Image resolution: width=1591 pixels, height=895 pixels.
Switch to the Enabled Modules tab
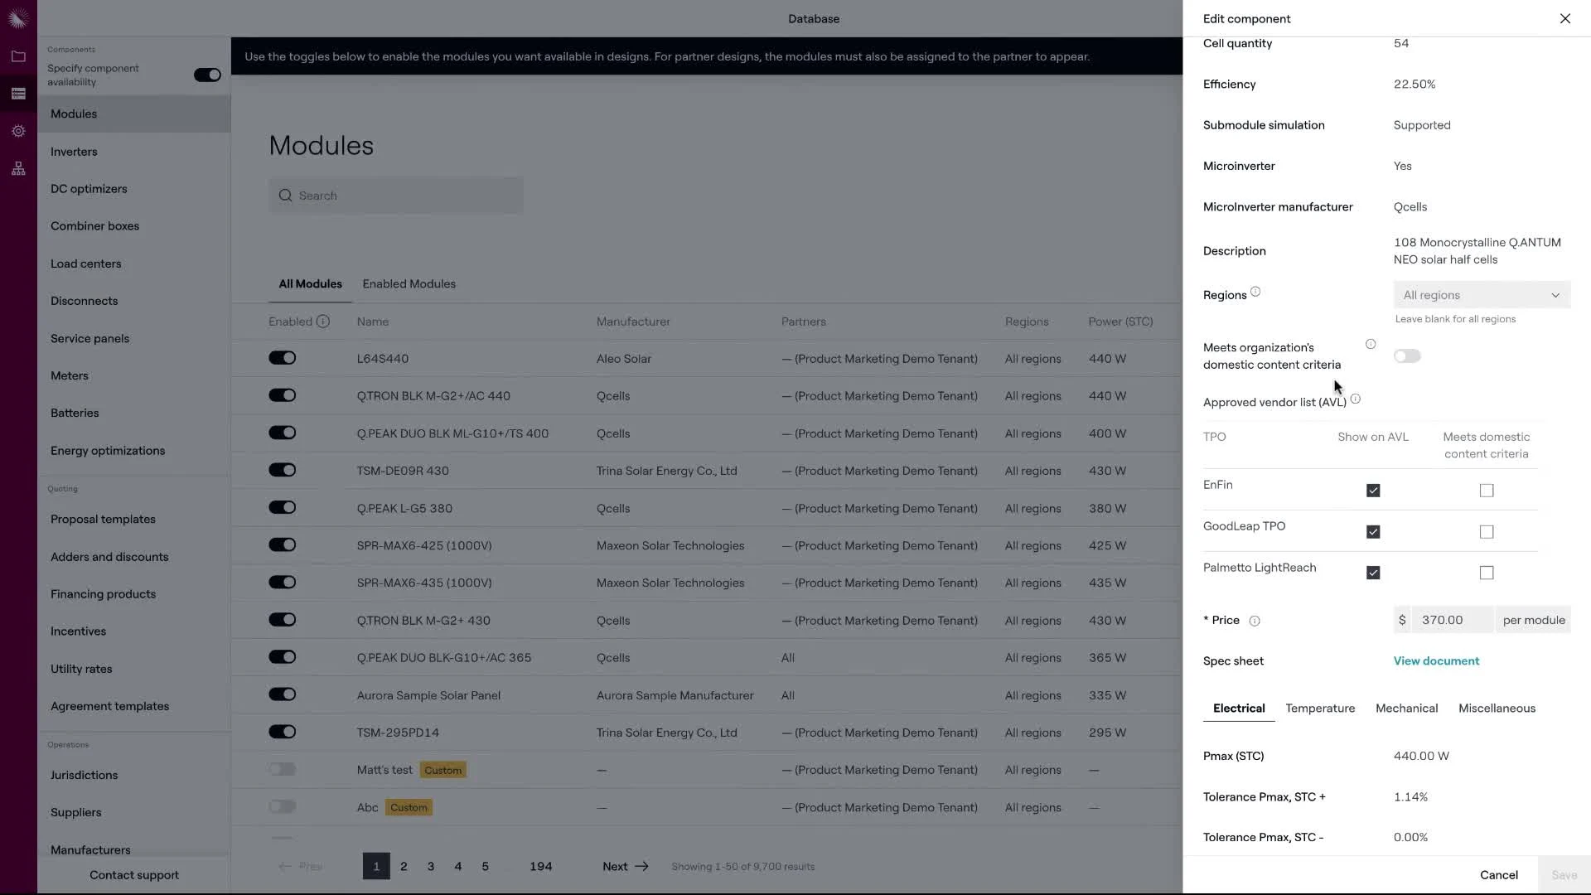click(409, 283)
